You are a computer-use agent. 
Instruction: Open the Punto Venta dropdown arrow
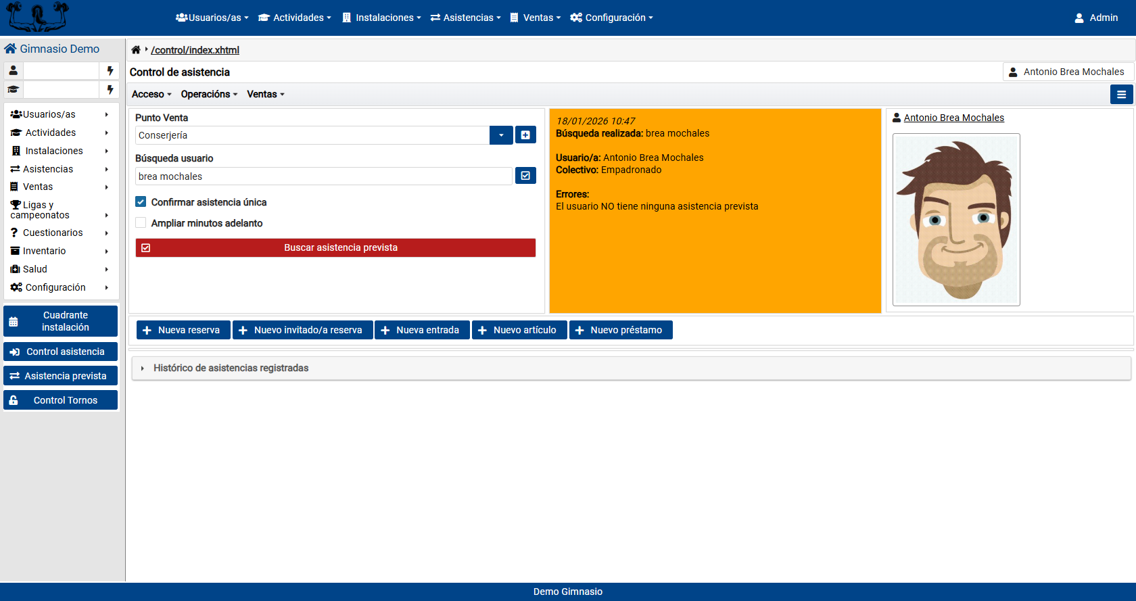501,135
